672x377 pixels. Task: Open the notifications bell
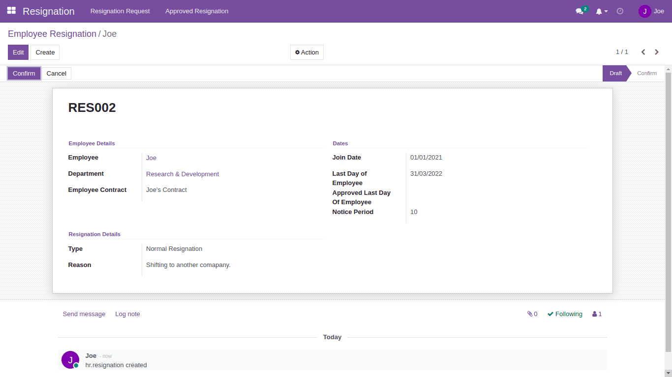point(600,11)
